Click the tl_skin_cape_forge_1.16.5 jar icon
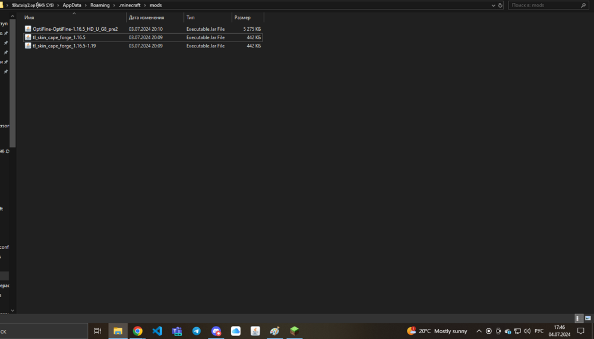Viewport: 594px width, 339px height. pos(28,37)
